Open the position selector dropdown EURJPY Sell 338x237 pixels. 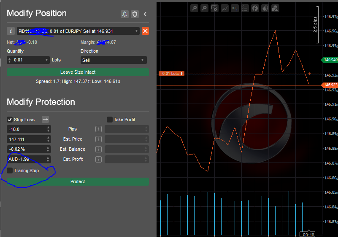click(x=78, y=31)
